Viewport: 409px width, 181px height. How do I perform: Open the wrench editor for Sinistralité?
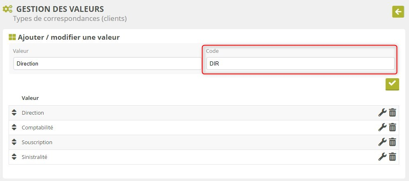click(382, 157)
